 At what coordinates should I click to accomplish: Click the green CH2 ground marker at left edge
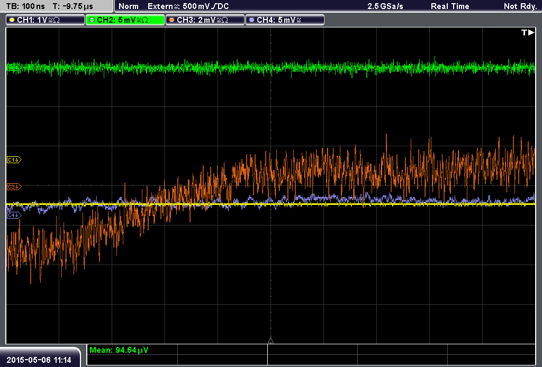click(x=13, y=67)
